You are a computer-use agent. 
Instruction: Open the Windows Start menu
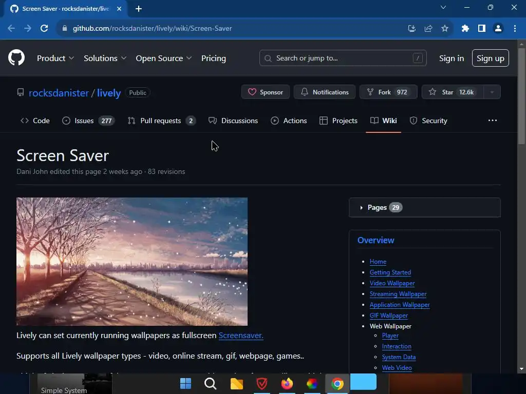coord(185,383)
